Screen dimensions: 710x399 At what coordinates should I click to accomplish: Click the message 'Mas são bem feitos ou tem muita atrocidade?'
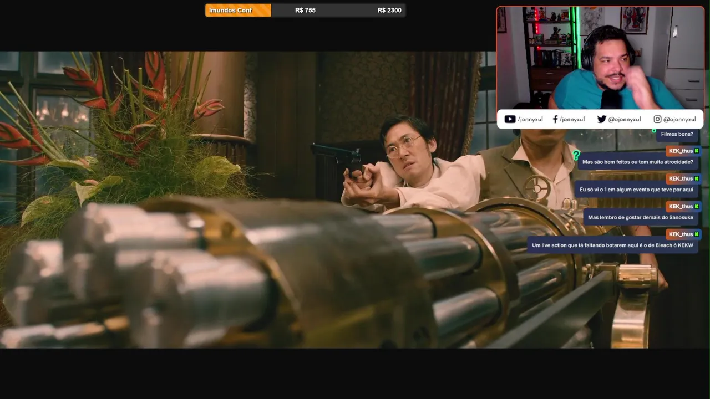coord(638,162)
